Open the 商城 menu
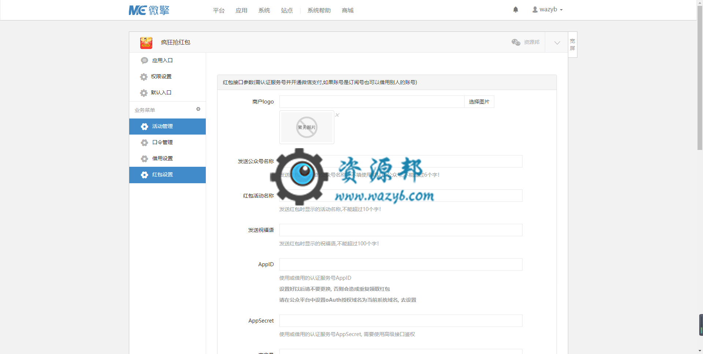This screenshot has height=354, width=703. coord(348,11)
